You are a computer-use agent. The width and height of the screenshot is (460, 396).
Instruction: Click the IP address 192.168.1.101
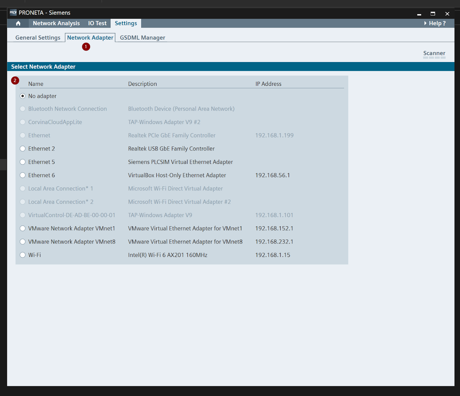274,215
